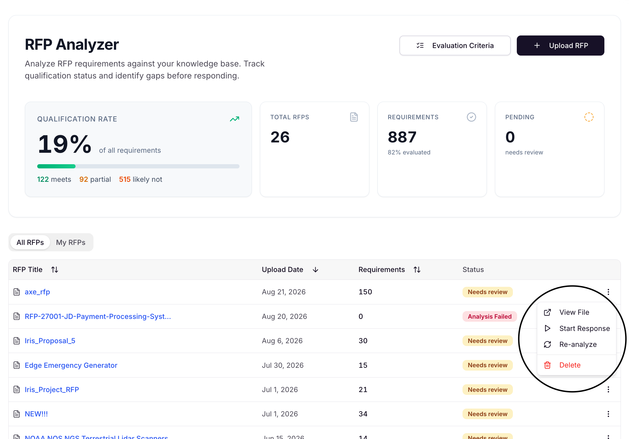Click the document icon in Total RFPs card

pos(354,117)
